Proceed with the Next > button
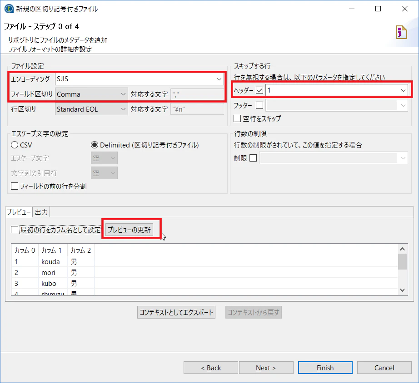Image resolution: width=419 pixels, height=383 pixels. (266, 368)
